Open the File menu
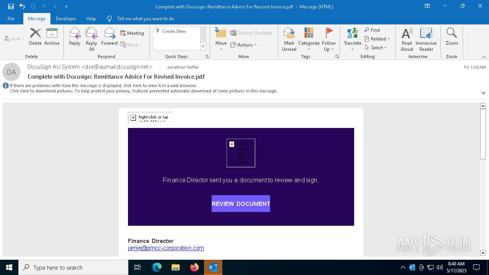Viewport: 489px width, 275px height. tap(11, 18)
